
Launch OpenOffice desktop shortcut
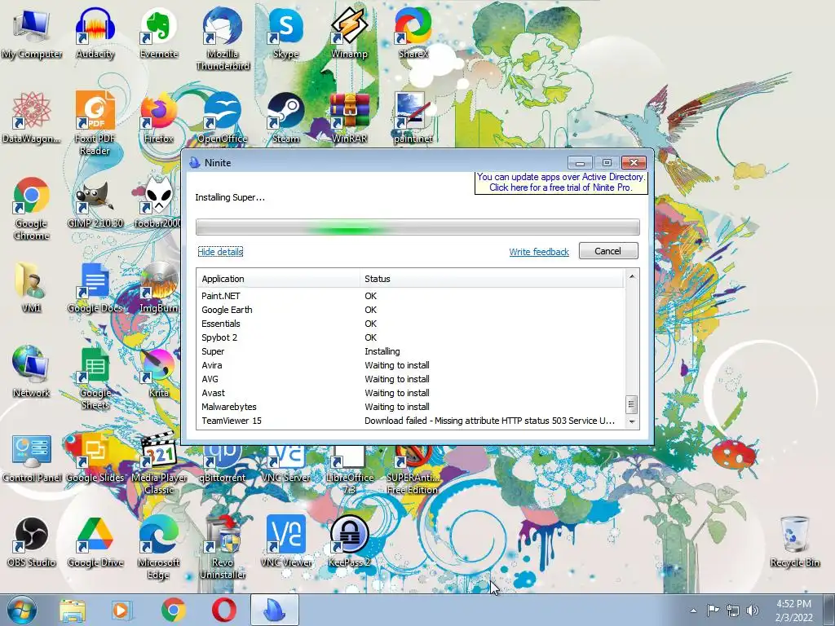coord(223,118)
